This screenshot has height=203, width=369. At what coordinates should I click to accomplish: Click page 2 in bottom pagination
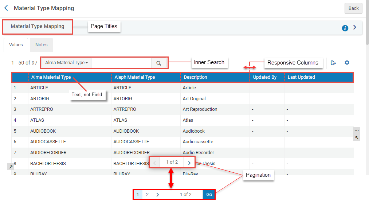point(147,195)
